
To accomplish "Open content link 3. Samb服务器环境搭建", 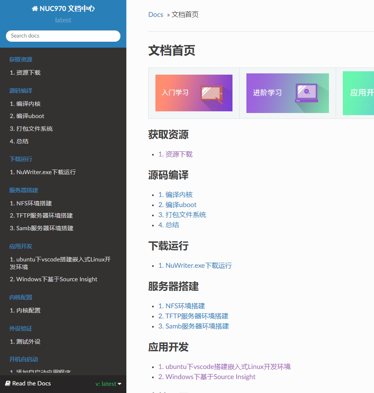I will click(x=194, y=326).
